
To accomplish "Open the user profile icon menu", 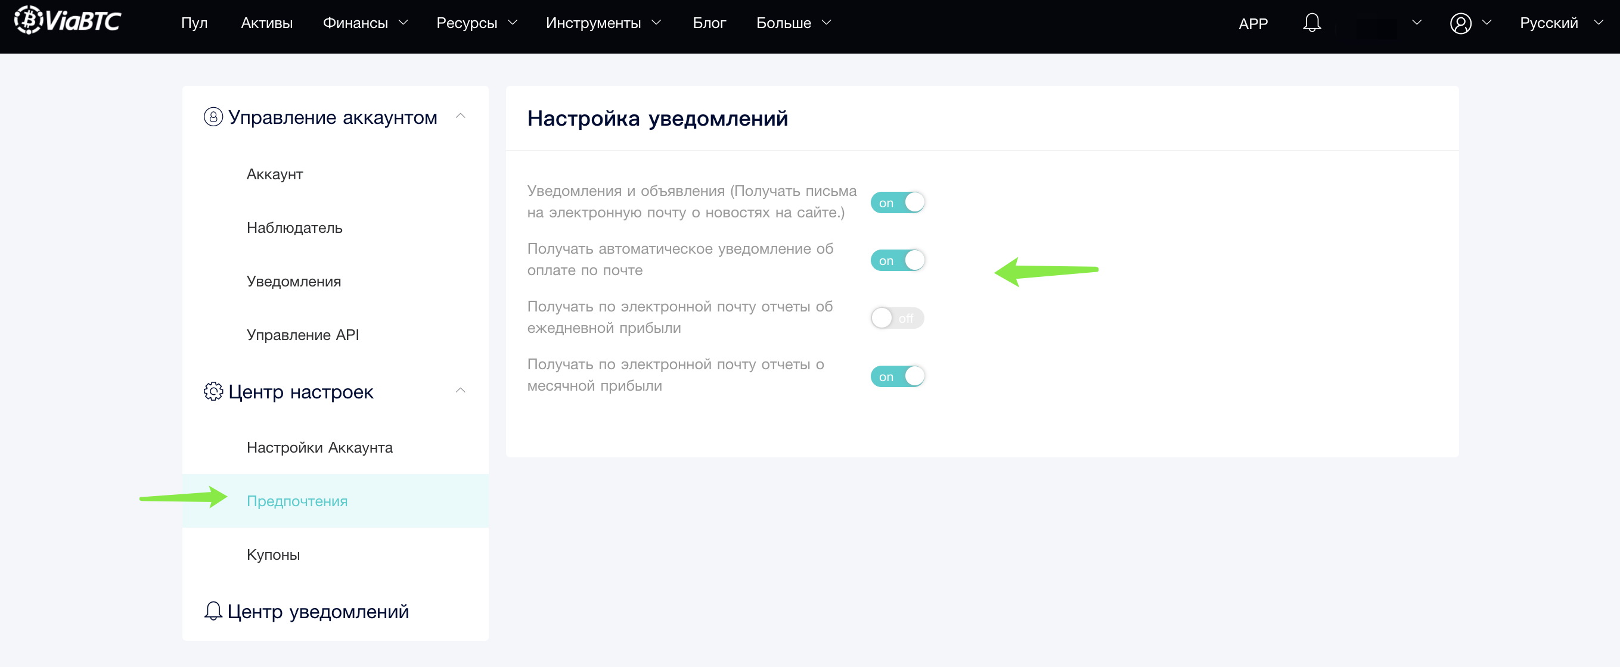I will tap(1460, 23).
